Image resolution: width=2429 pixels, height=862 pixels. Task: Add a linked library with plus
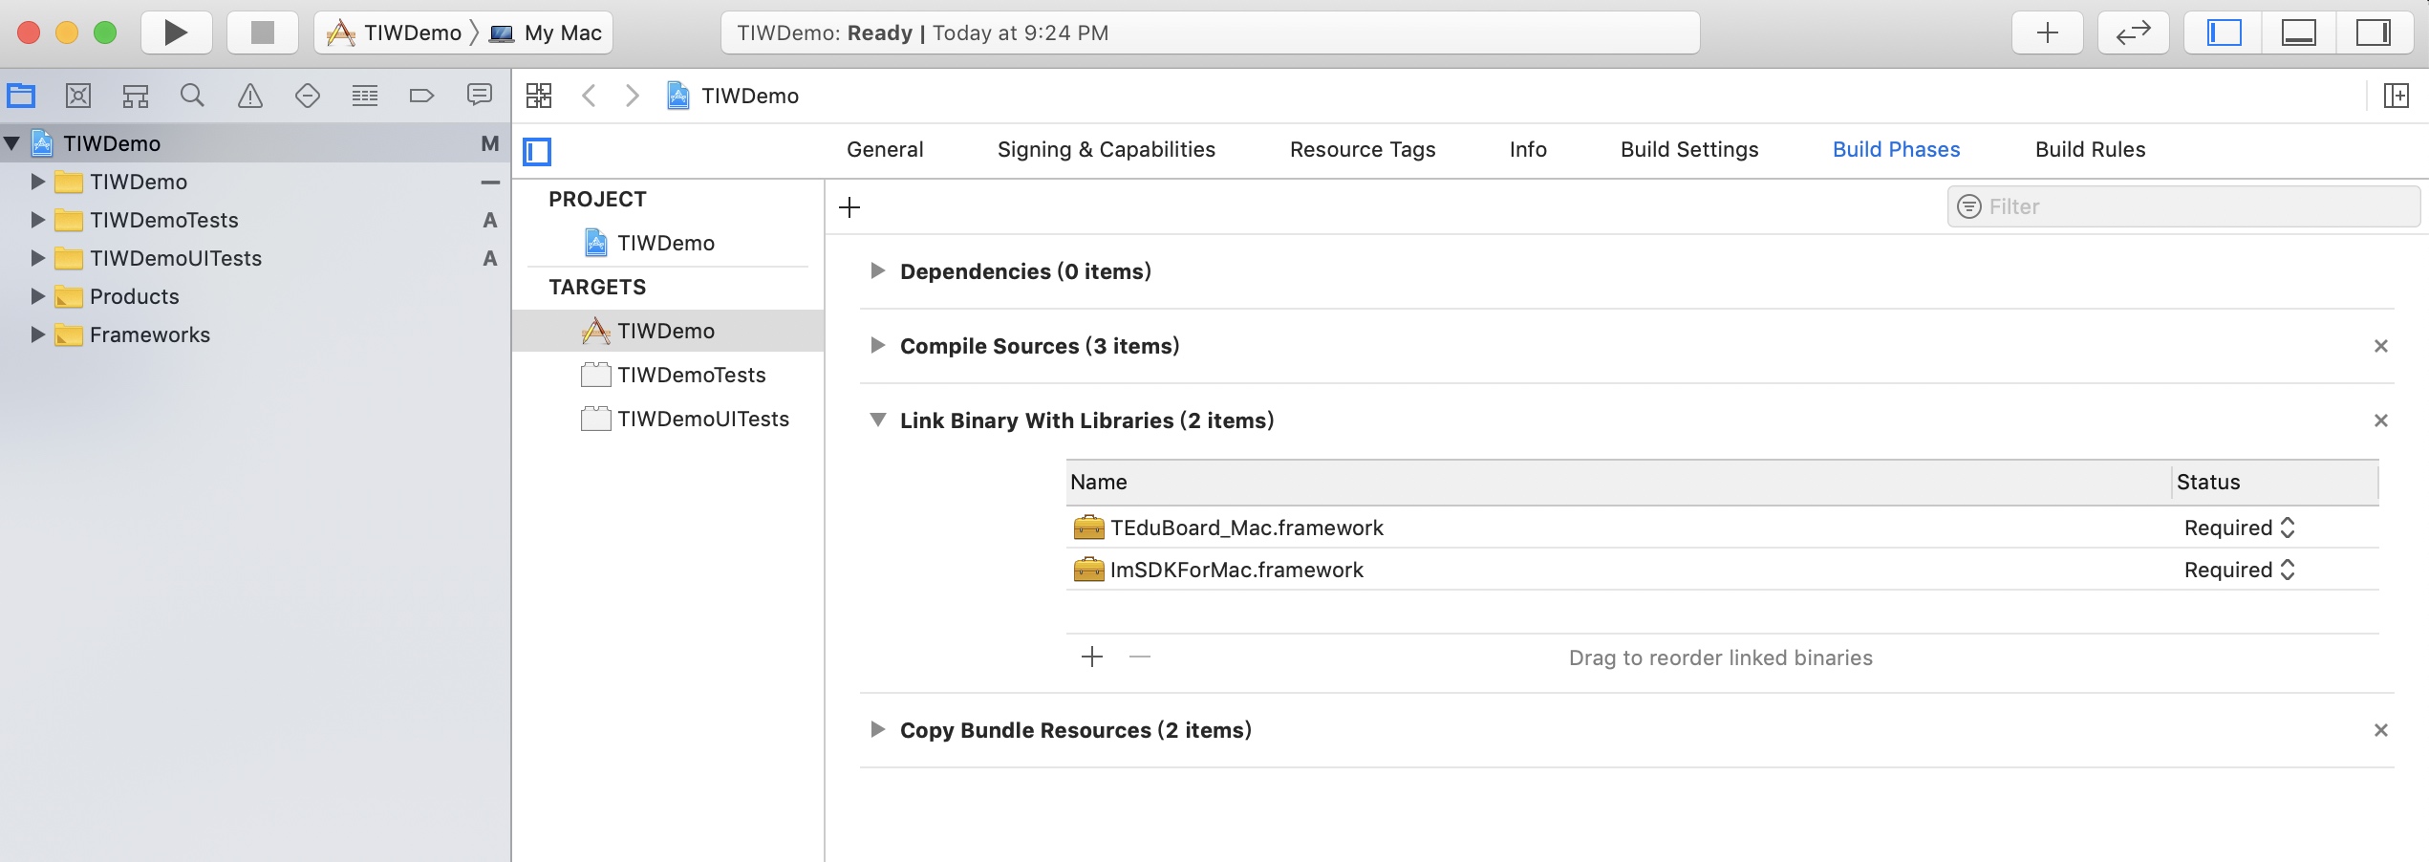1092,657
